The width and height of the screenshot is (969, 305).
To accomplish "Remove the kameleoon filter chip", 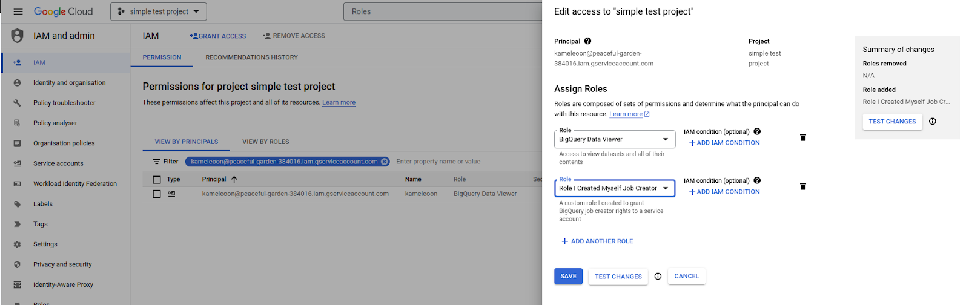I will [x=385, y=162].
